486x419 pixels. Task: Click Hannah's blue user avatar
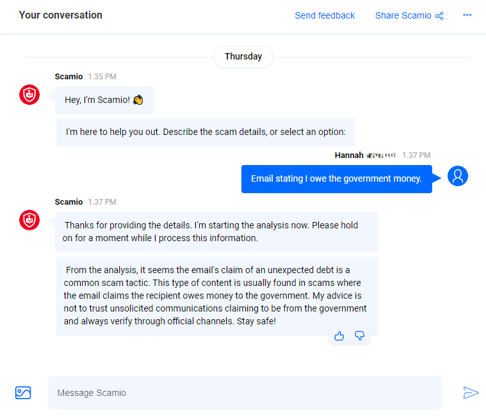pos(458,176)
